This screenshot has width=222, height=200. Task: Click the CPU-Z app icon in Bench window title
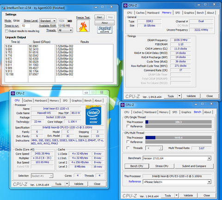(123, 105)
